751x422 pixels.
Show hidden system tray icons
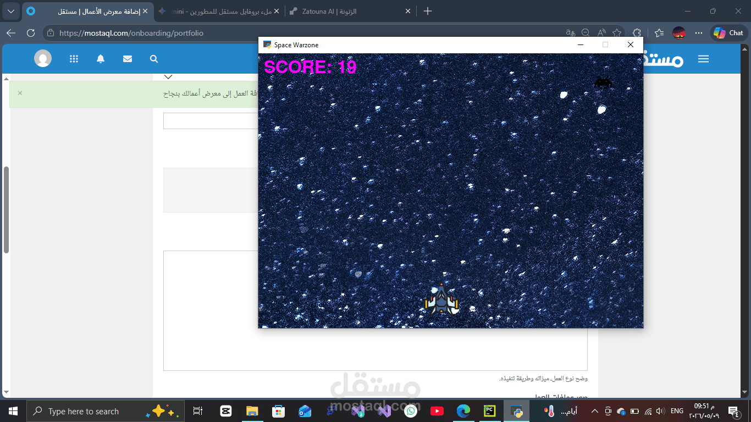[x=594, y=411]
